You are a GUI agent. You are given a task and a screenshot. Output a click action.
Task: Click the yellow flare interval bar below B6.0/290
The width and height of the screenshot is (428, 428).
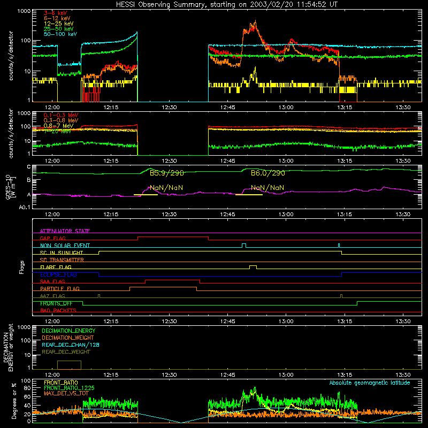pyautogui.click(x=249, y=195)
